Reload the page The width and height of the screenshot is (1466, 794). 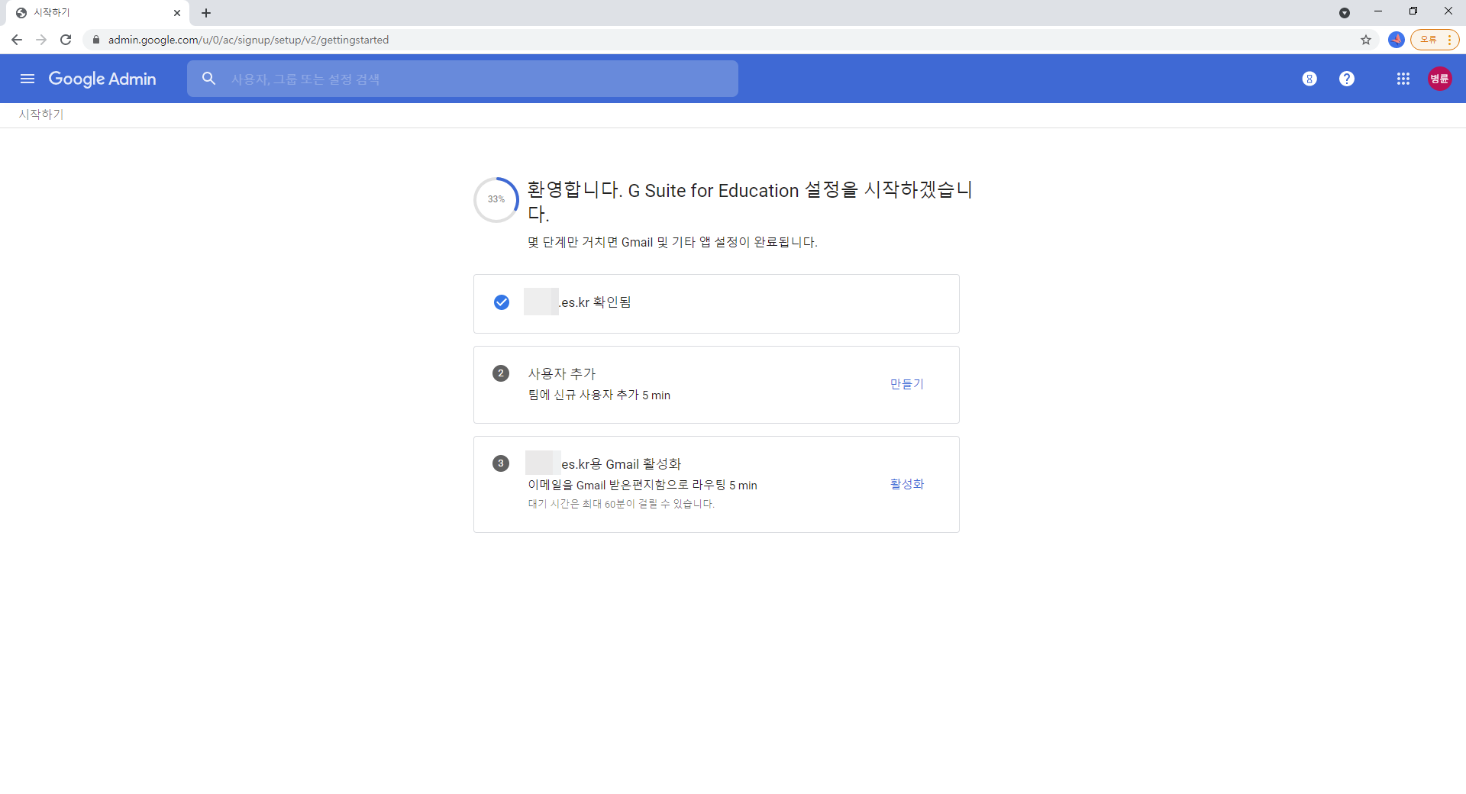point(66,40)
